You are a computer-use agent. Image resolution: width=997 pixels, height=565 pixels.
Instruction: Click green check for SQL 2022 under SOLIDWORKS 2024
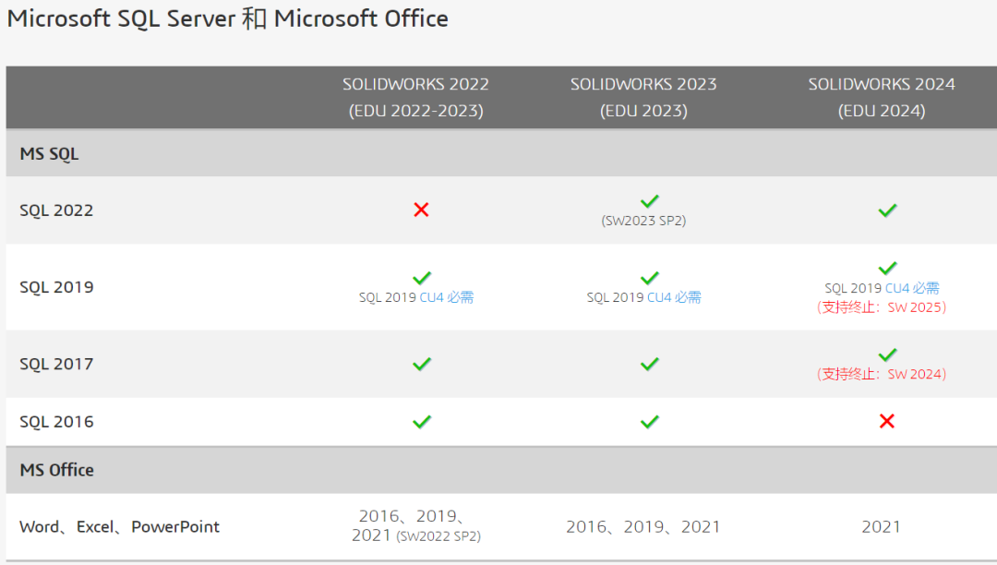887,210
